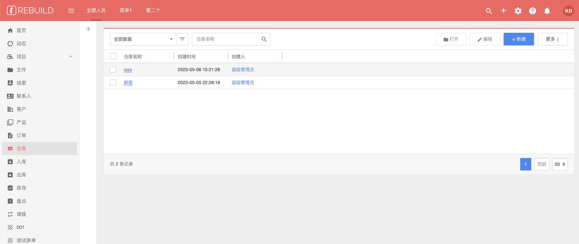Expand side panel with arrow icon
This screenshot has width=579, height=244.
[88, 29]
